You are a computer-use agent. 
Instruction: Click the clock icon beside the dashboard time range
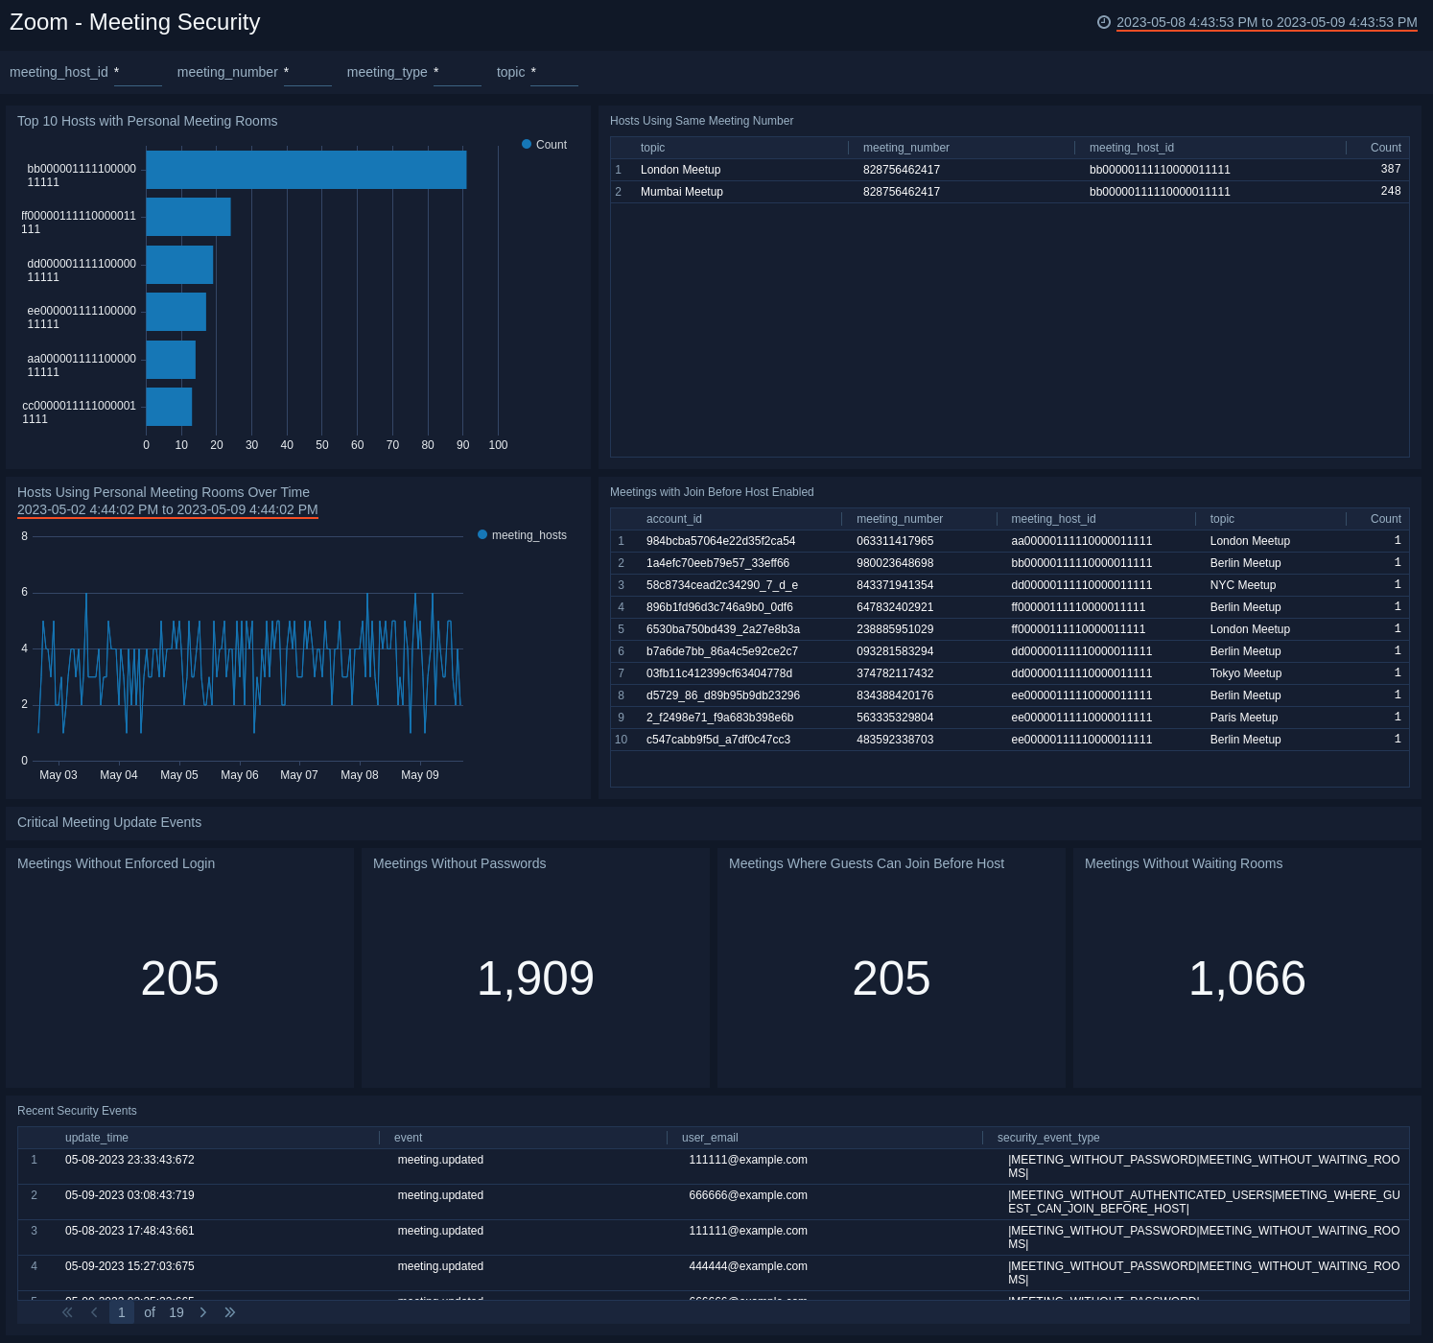tap(1103, 22)
